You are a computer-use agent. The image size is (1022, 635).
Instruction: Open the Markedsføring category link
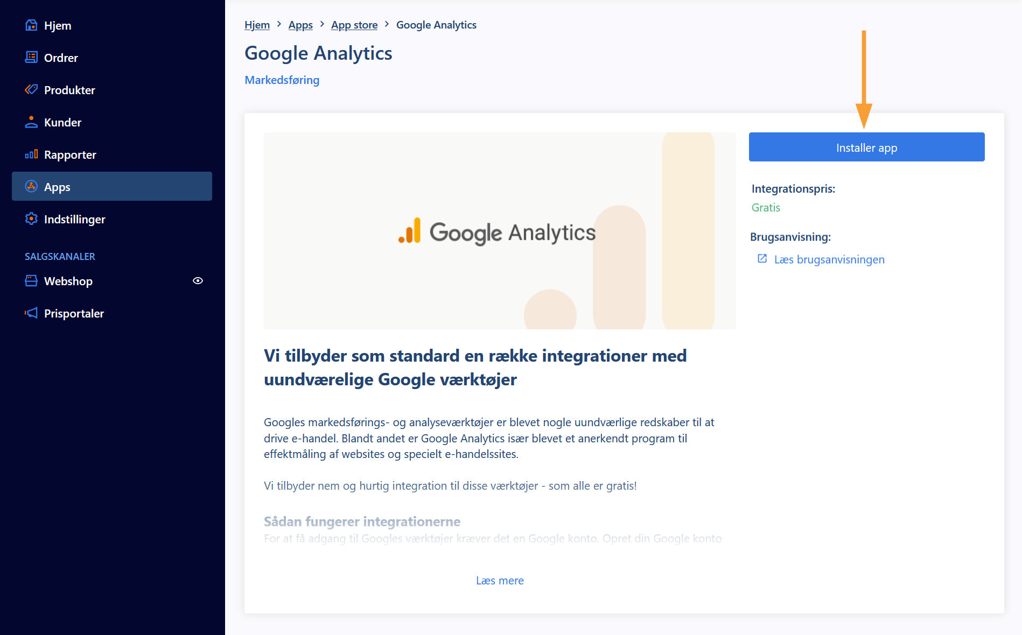click(x=282, y=80)
